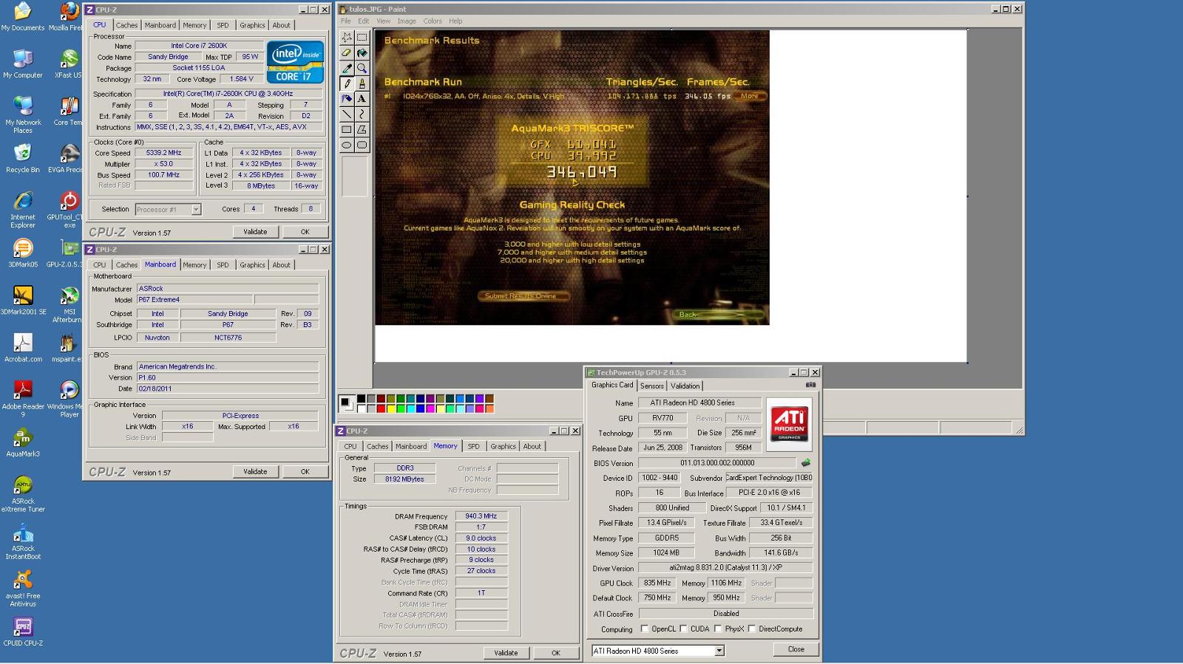Viewport: 1183px width, 664px height.
Task: Click the DRAM Frequency 940.3 MHz value
Action: click(x=481, y=516)
